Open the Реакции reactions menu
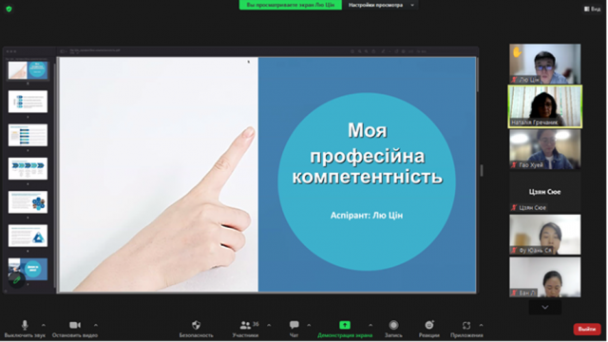 click(428, 330)
